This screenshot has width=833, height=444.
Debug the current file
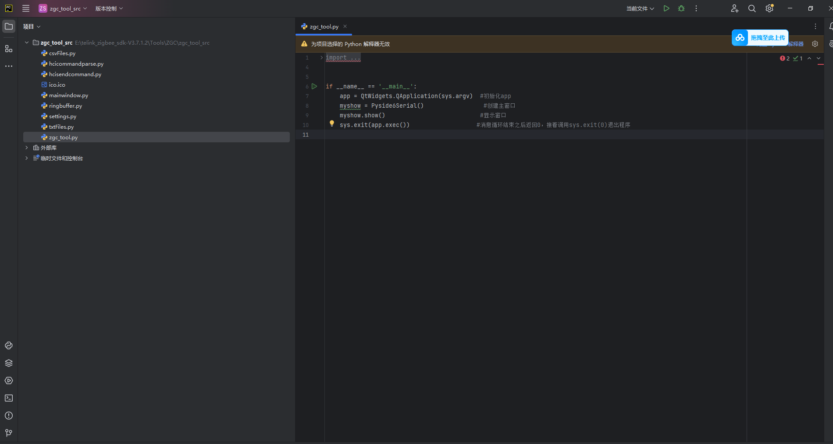(681, 8)
